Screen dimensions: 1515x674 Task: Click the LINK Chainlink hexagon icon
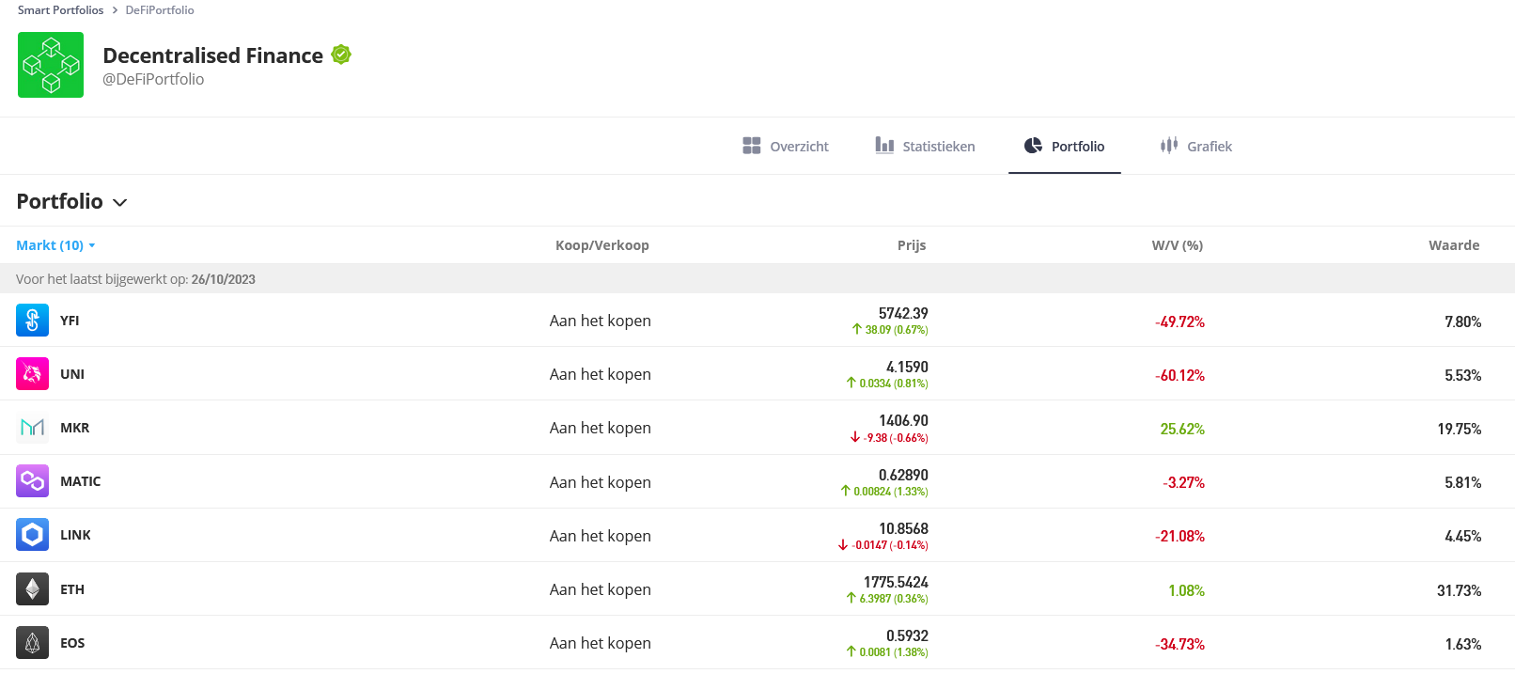pyautogui.click(x=32, y=534)
